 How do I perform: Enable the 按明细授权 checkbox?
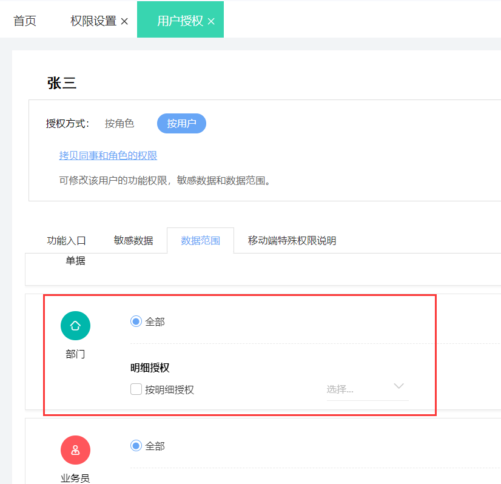[136, 389]
